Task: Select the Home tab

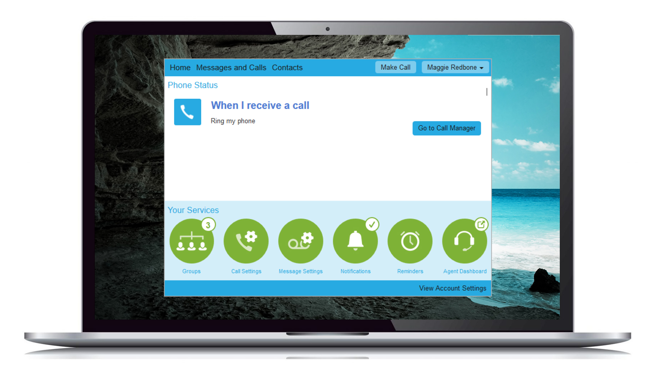Action: 180,67
